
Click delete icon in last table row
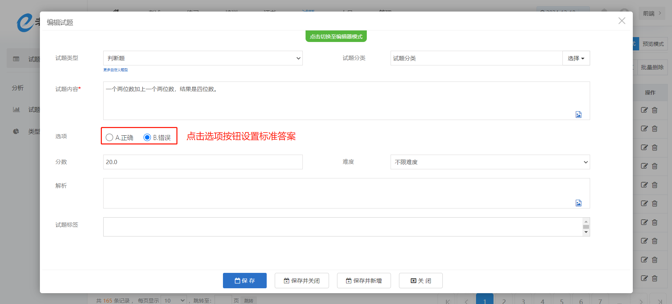654,278
